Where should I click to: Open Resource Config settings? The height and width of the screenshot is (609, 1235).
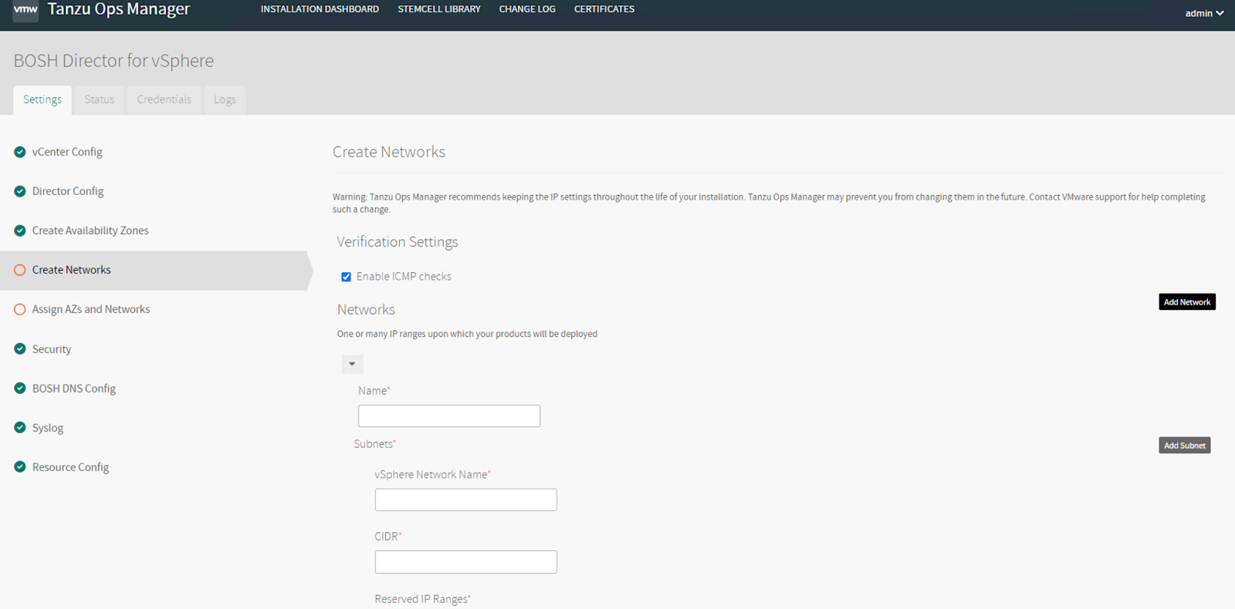(70, 467)
